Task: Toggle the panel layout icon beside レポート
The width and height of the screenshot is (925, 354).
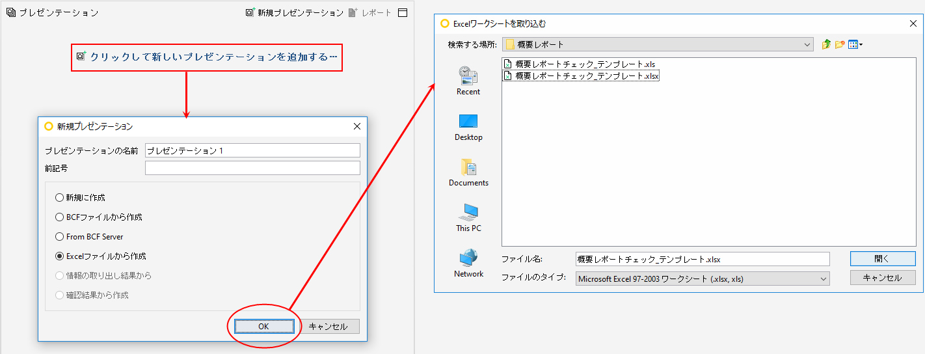Action: (403, 12)
